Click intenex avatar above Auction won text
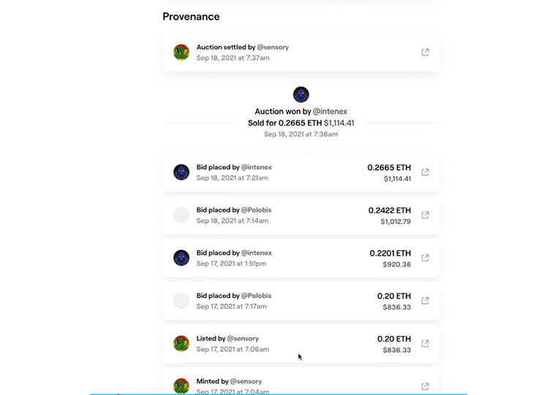The height and width of the screenshot is (395, 558). tap(301, 94)
